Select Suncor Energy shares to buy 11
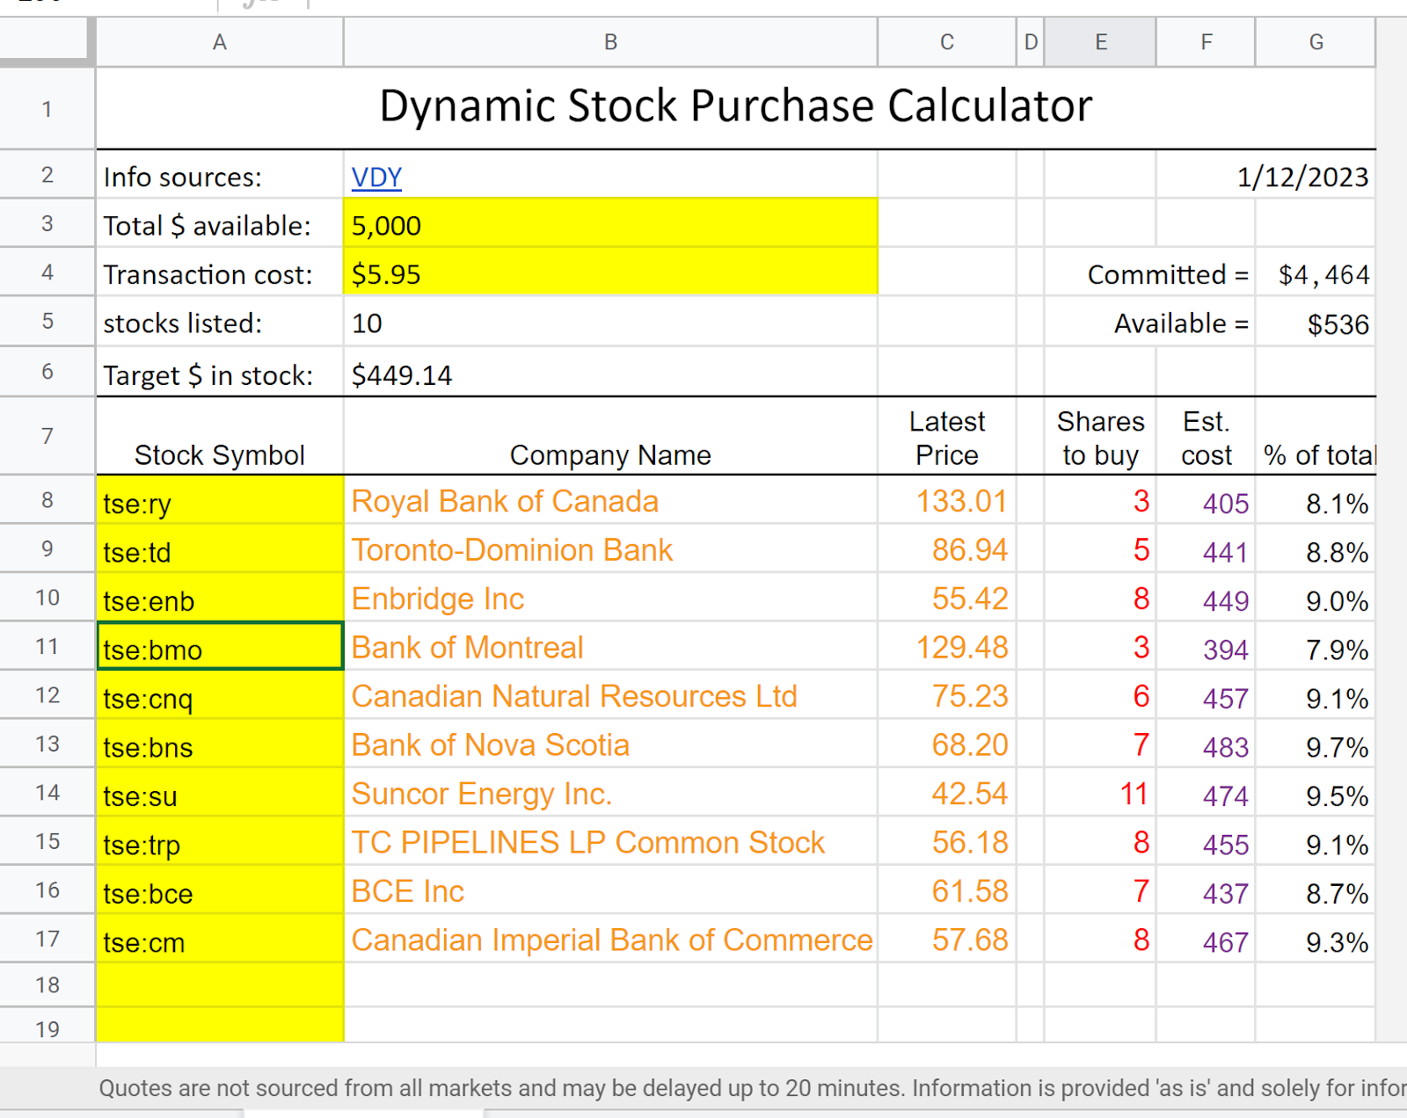This screenshot has height=1118, width=1407. point(1100,794)
